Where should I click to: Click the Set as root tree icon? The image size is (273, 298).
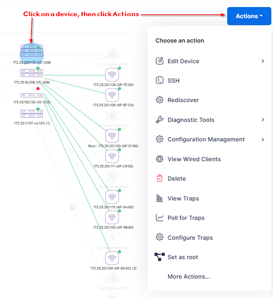coord(159,257)
